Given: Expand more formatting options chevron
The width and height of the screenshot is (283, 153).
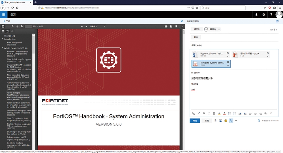Looking at the screenshot, I should pyautogui.click(x=271, y=113).
